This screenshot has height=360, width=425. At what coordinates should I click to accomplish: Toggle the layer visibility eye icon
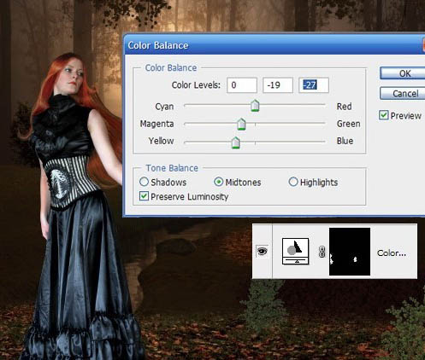pos(262,251)
